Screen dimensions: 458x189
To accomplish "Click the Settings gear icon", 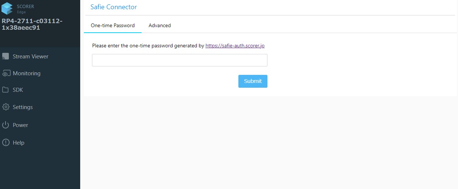I will [6, 107].
